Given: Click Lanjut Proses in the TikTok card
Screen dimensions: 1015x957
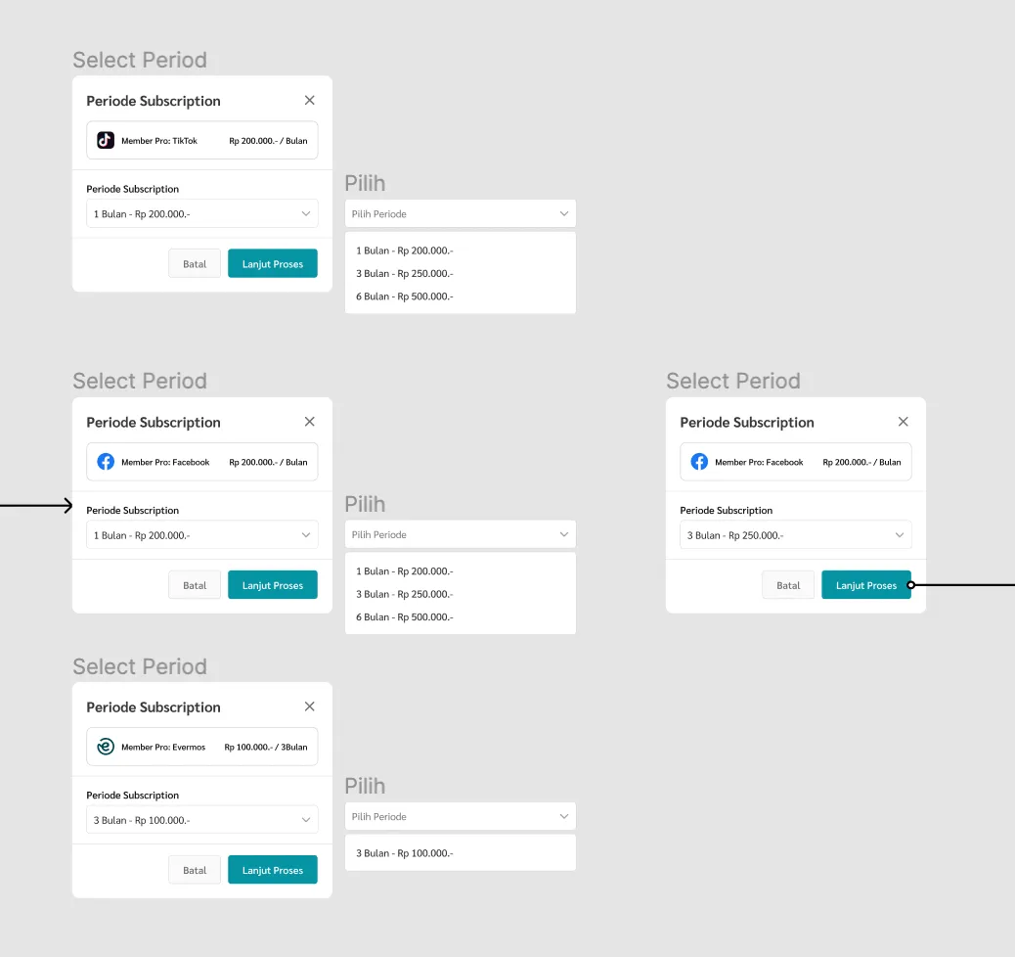Looking at the screenshot, I should (273, 263).
